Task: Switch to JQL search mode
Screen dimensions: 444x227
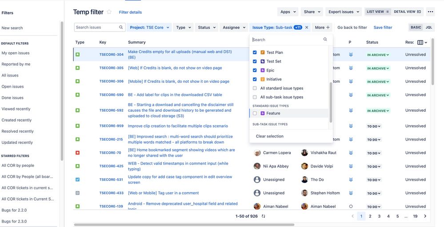Action: 429,28
